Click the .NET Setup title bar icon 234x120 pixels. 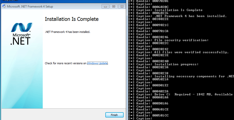pyautogui.click(x=4, y=7)
